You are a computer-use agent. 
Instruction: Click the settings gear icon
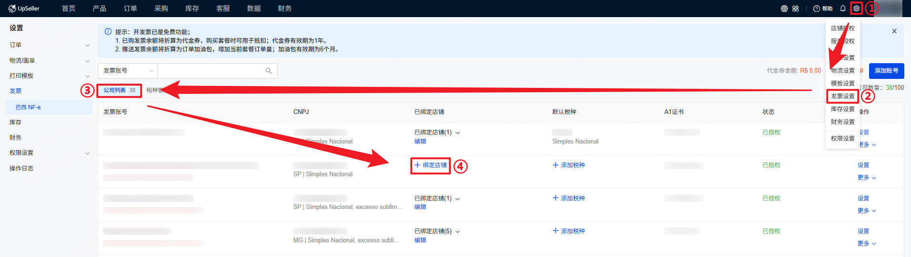tap(856, 9)
